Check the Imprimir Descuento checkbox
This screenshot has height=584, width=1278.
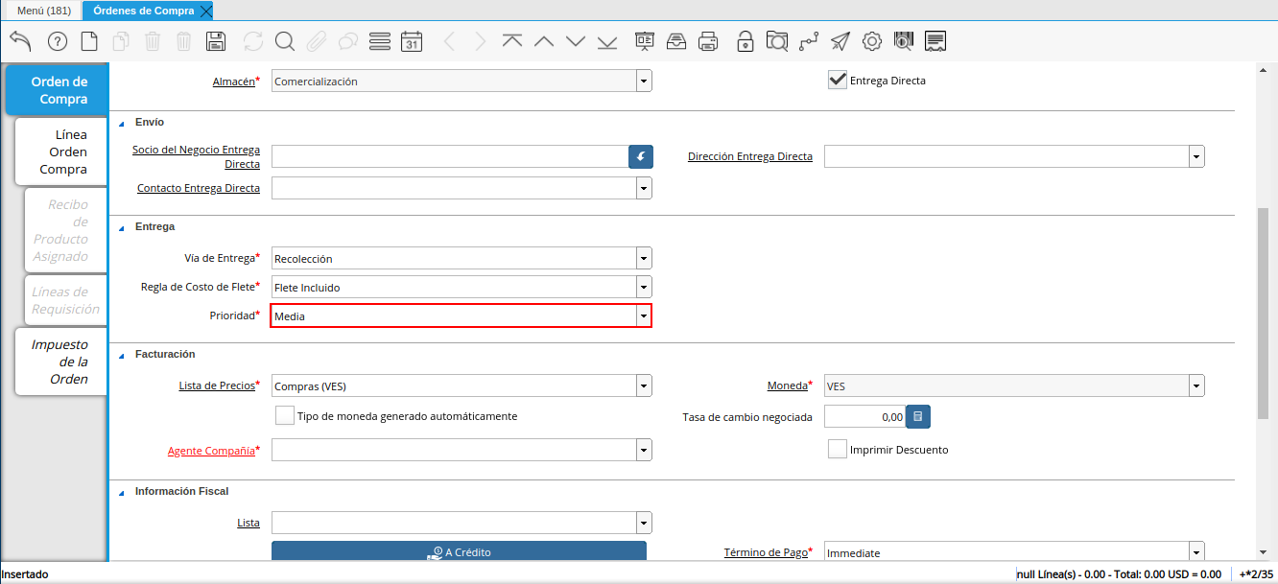click(x=837, y=449)
